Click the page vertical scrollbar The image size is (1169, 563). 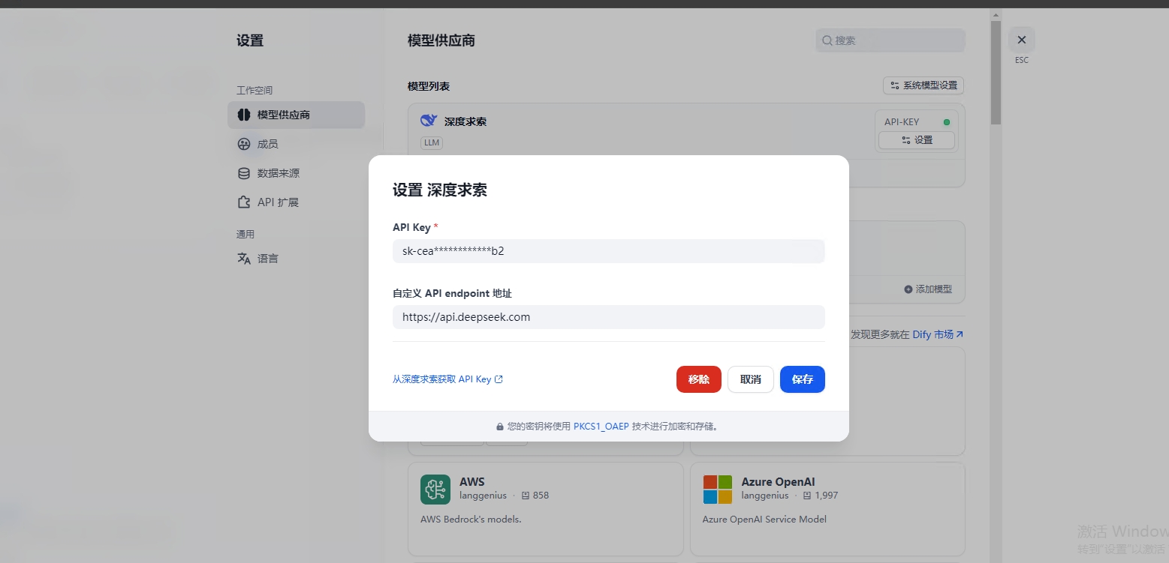[x=996, y=73]
